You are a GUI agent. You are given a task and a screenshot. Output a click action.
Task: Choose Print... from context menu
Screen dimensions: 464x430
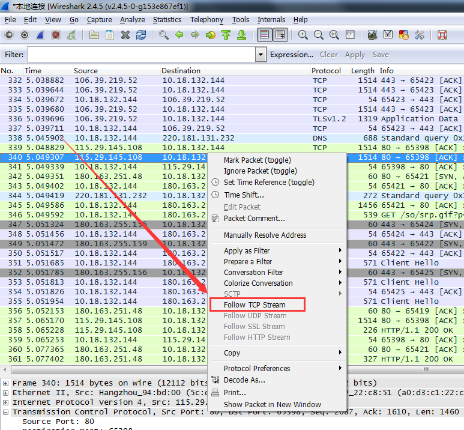click(x=235, y=393)
